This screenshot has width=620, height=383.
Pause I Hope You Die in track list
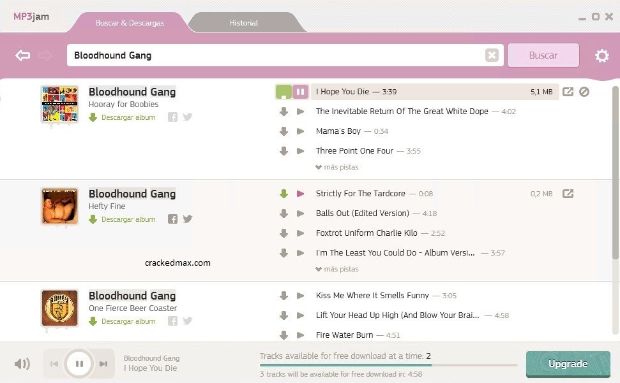301,92
